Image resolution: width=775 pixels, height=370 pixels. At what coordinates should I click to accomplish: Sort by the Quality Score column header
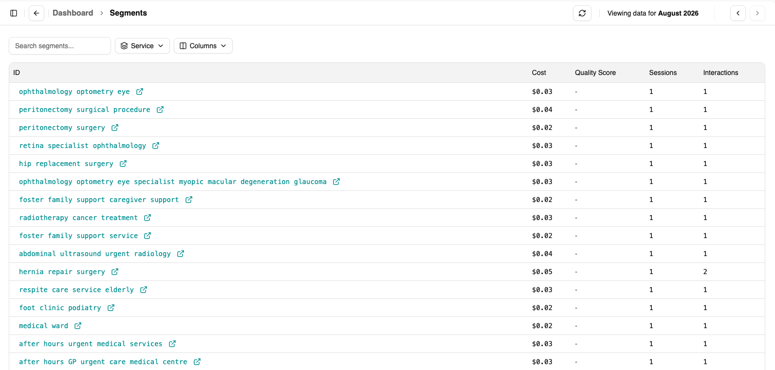pyautogui.click(x=595, y=73)
